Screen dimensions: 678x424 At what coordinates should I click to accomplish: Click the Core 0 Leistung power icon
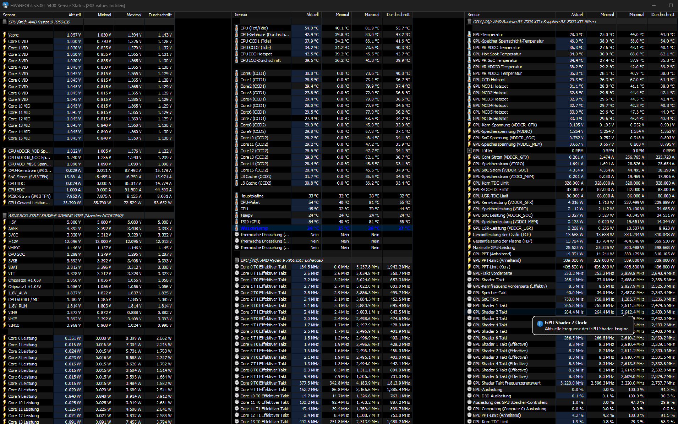4,338
